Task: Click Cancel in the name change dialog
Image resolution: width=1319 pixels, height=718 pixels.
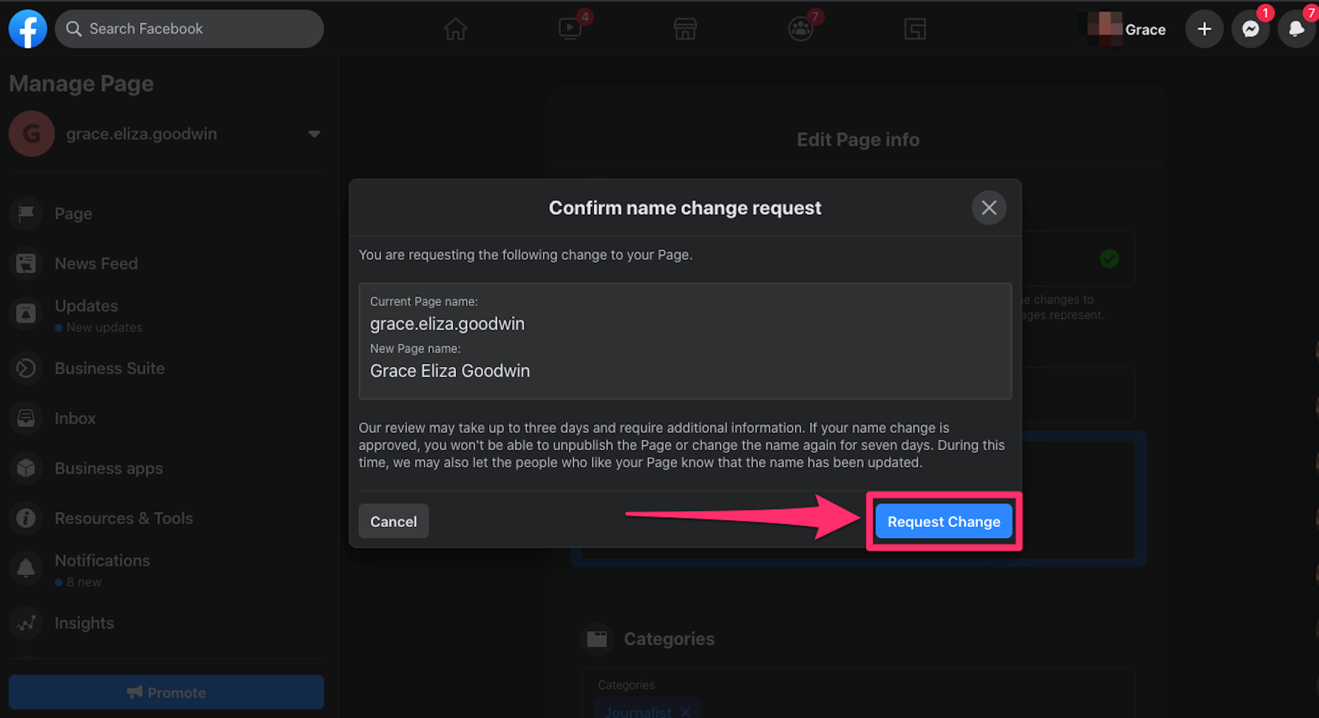Action: 393,521
